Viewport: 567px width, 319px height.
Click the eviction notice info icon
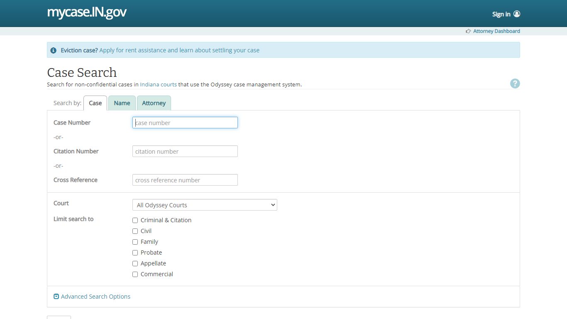coord(54,50)
